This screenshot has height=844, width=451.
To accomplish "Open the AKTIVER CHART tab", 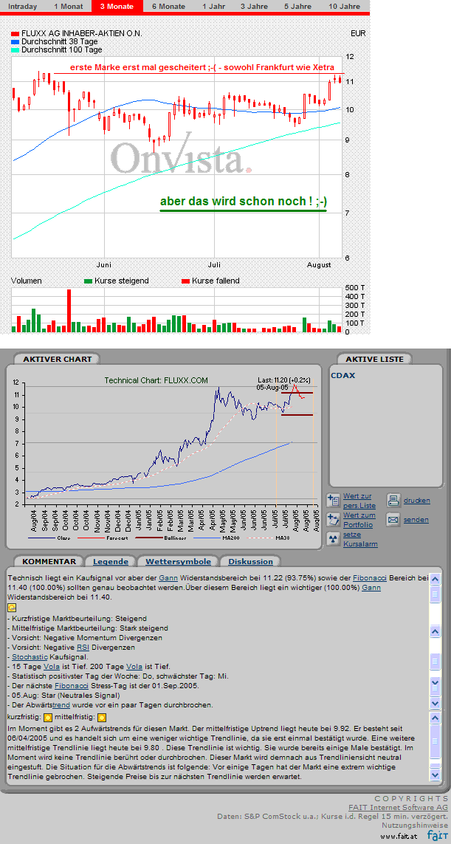I will coord(57,359).
